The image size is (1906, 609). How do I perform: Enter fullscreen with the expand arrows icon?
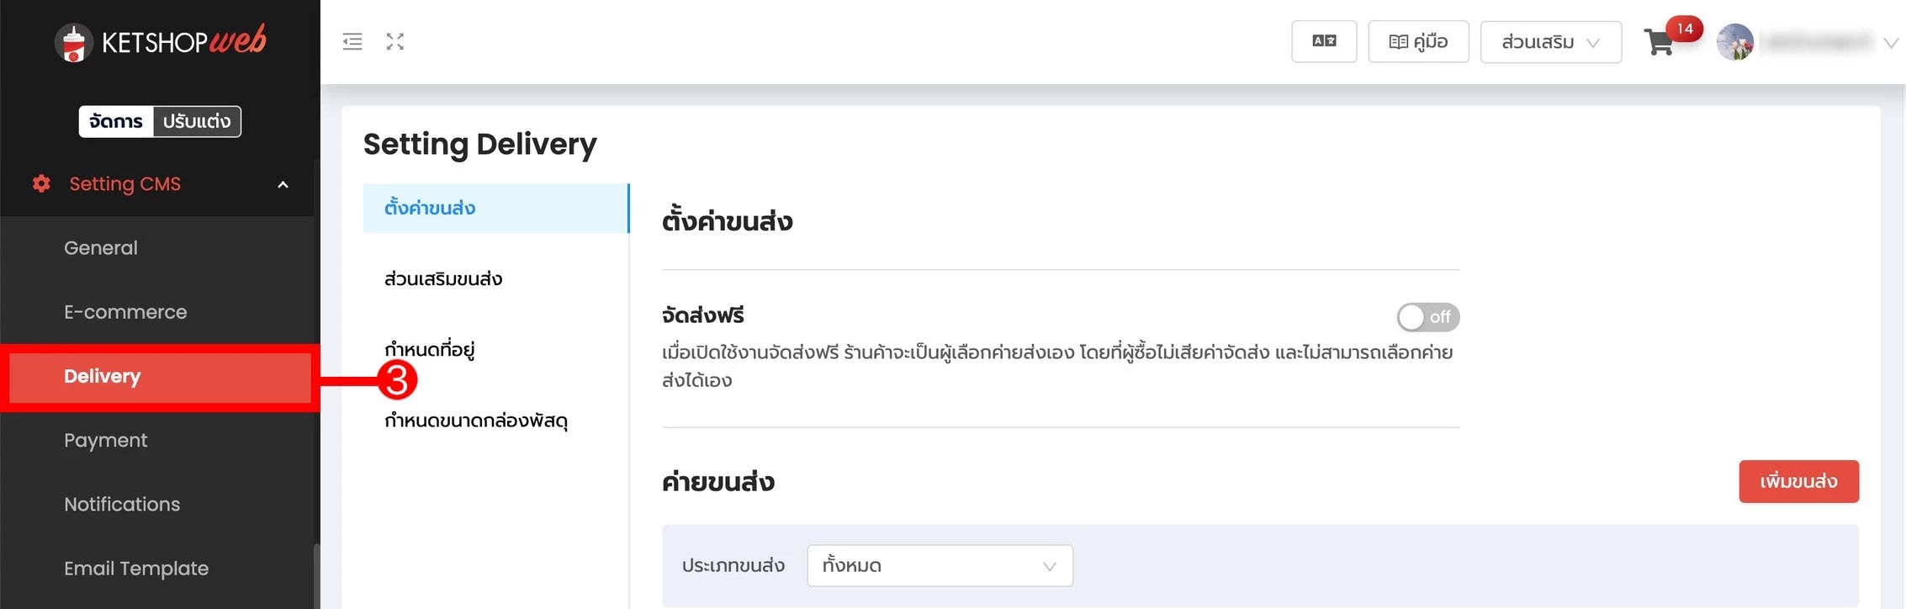pos(395,41)
